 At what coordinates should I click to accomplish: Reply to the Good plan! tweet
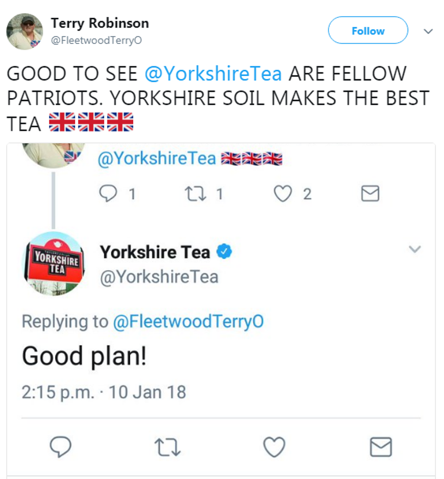(60, 447)
